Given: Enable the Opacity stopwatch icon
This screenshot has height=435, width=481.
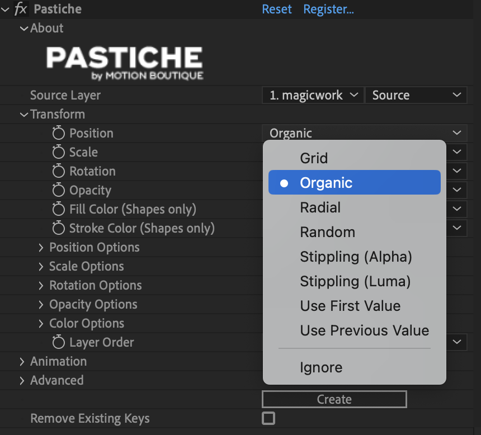Looking at the screenshot, I should click(x=59, y=190).
